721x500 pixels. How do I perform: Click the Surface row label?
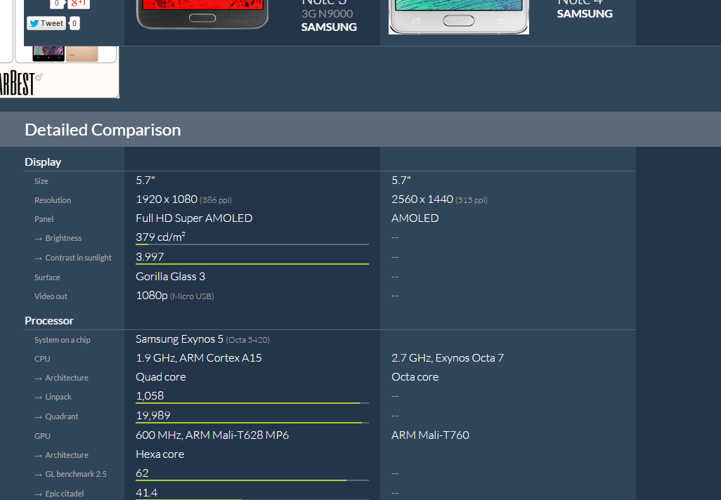(x=47, y=277)
